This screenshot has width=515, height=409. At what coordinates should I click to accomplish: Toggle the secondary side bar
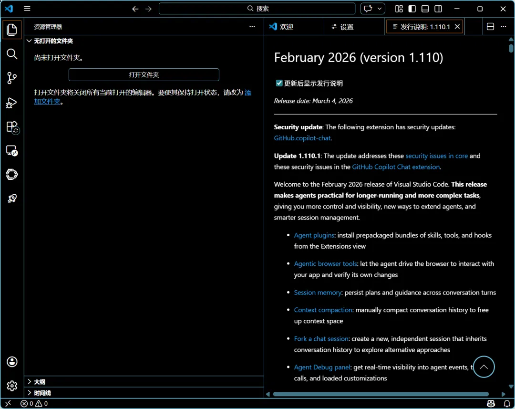click(x=438, y=9)
